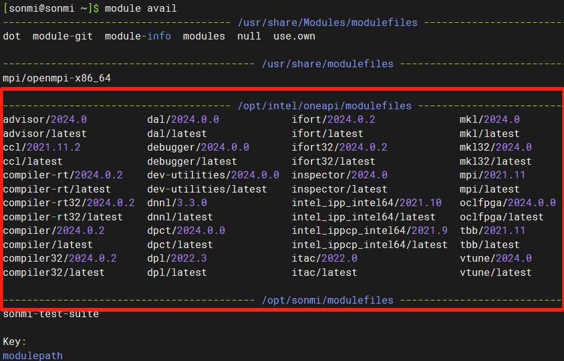Select debugger/2024.0.0 module
The height and width of the screenshot is (361, 564).
point(198,147)
